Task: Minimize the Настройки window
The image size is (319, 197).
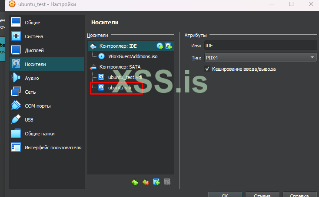Action: (x=272, y=4)
